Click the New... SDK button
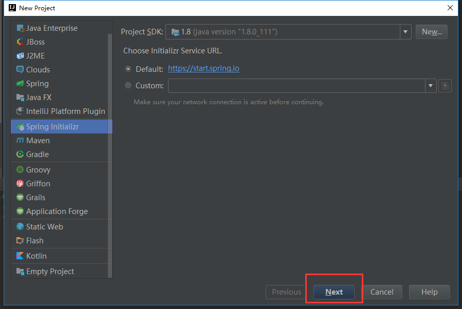Screen dimensions: 462x309 pos(432,32)
